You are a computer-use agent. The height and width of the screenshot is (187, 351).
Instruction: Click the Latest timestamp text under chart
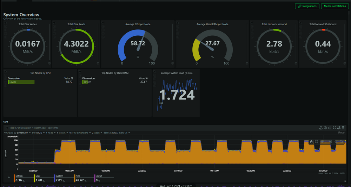pyautogui.click(x=332, y=173)
